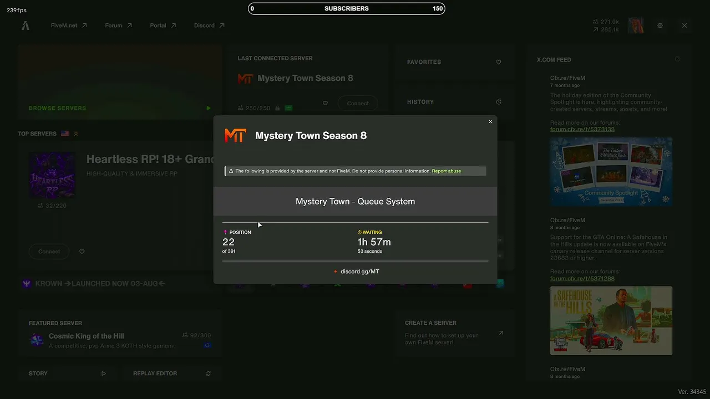710x399 pixels.
Task: Click the Heartless RP server title
Action: 150,160
